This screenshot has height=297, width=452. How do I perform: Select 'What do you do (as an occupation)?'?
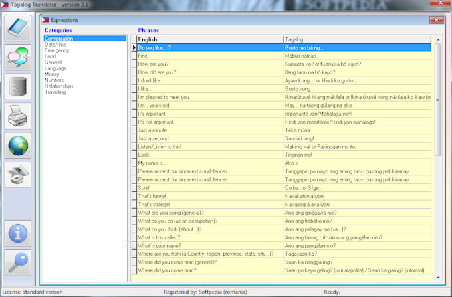point(210,221)
